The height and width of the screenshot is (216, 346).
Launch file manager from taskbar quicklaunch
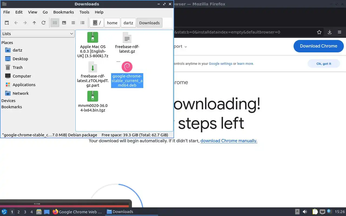(x=39, y=212)
